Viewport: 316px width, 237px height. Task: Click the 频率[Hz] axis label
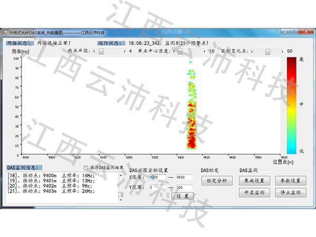click(x=21, y=52)
